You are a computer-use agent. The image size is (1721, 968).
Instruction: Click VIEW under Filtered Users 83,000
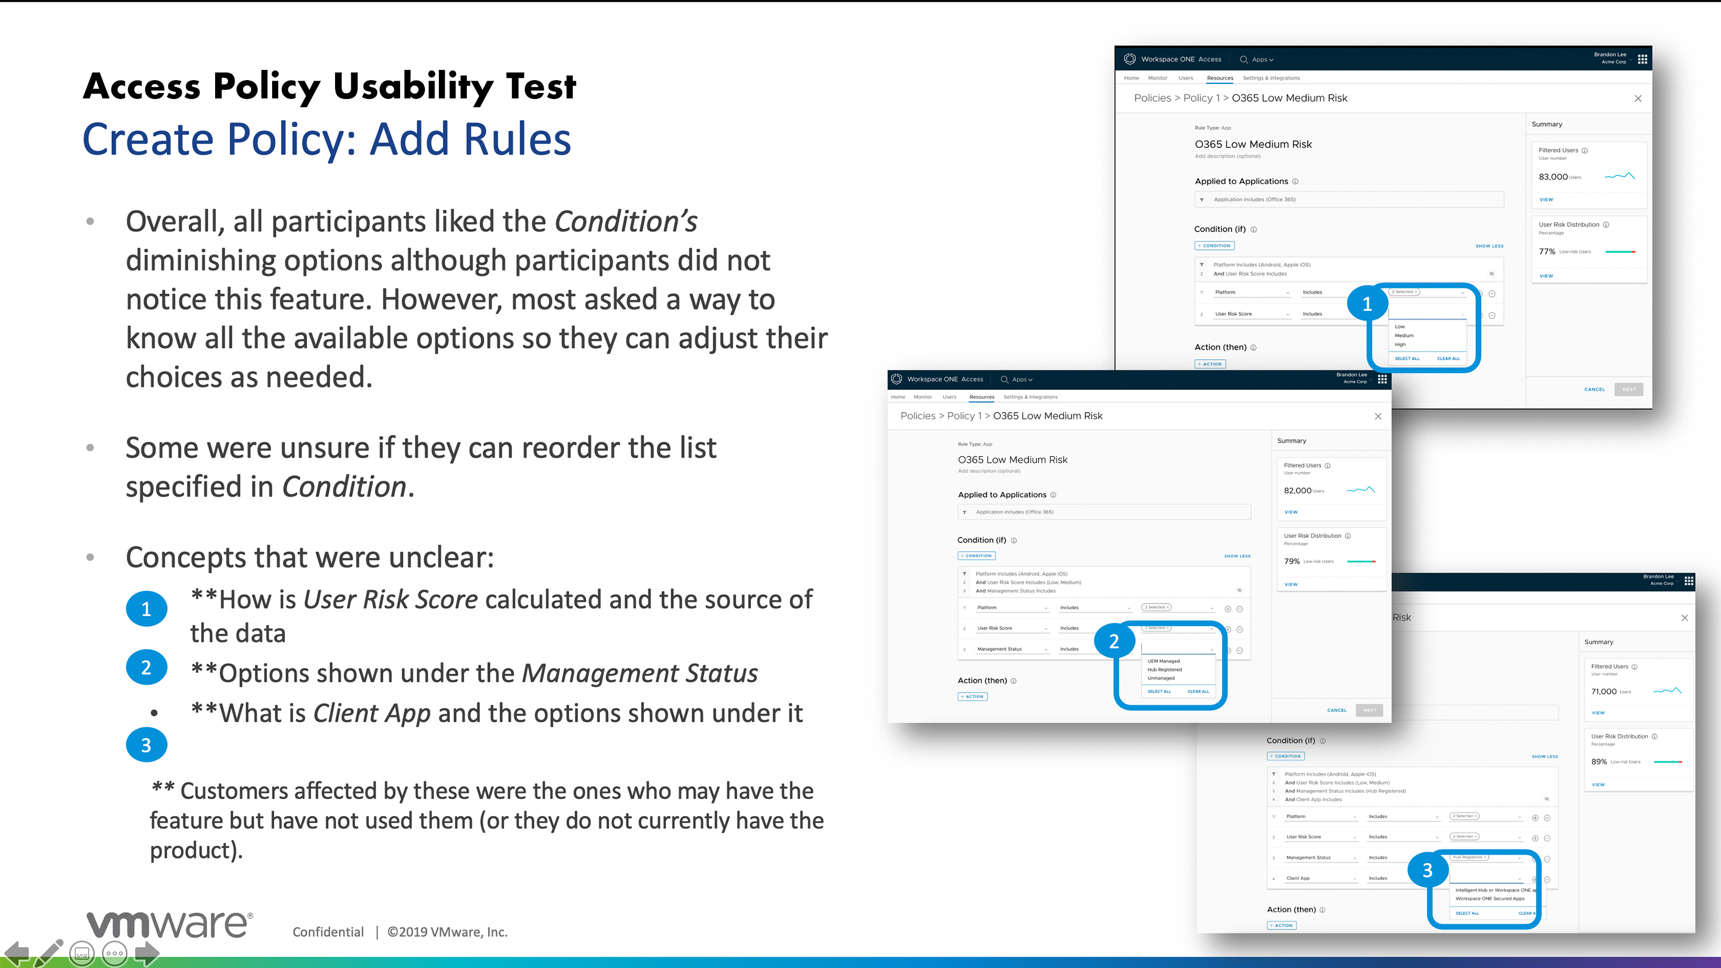click(x=1546, y=200)
